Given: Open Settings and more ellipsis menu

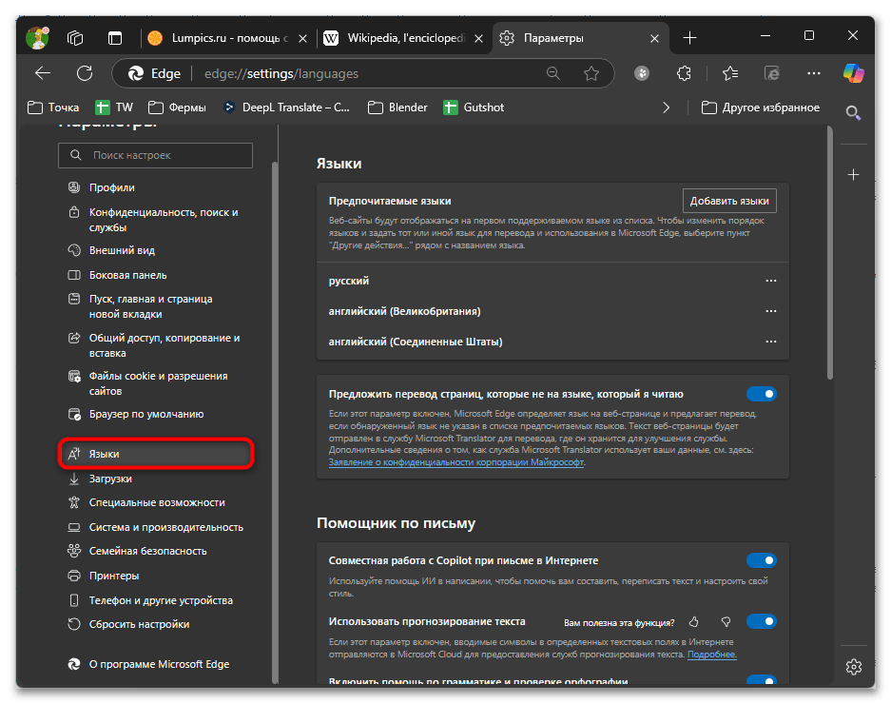Looking at the screenshot, I should [814, 73].
